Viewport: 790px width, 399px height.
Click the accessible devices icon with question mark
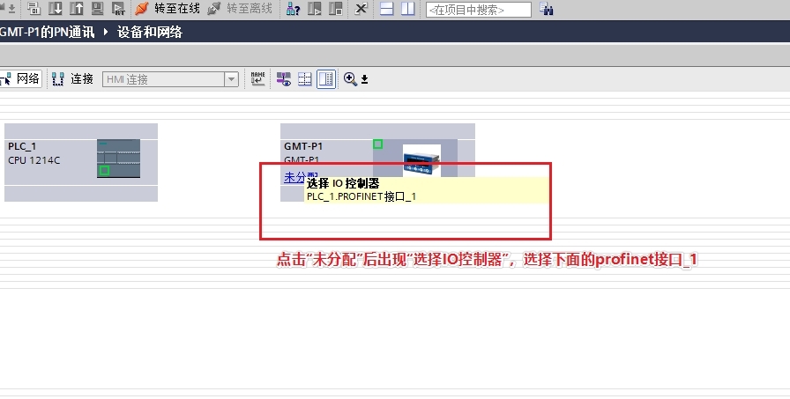(x=293, y=9)
